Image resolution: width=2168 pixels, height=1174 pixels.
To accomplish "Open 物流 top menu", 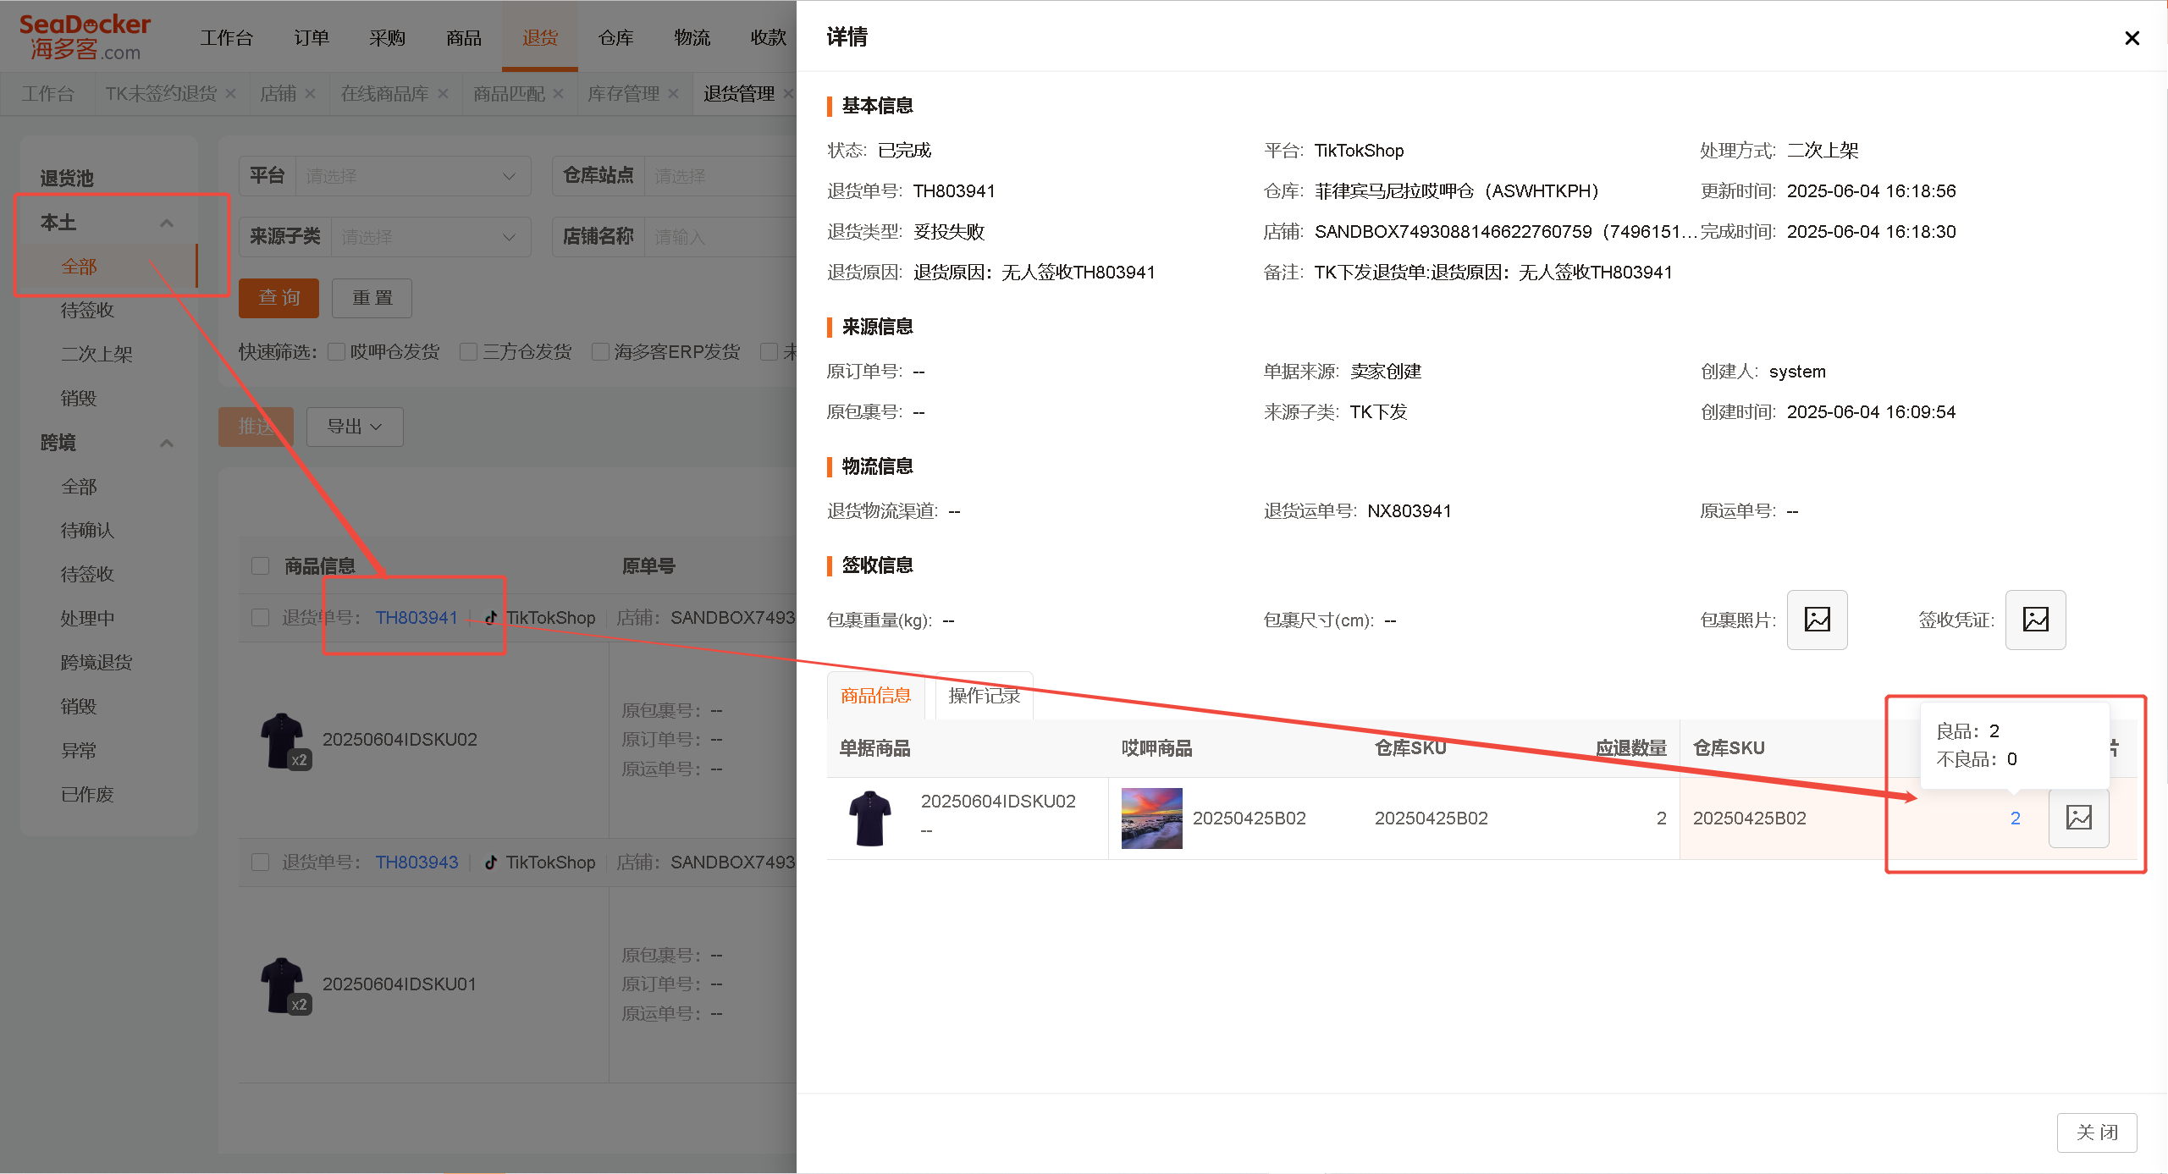I will click(x=692, y=38).
